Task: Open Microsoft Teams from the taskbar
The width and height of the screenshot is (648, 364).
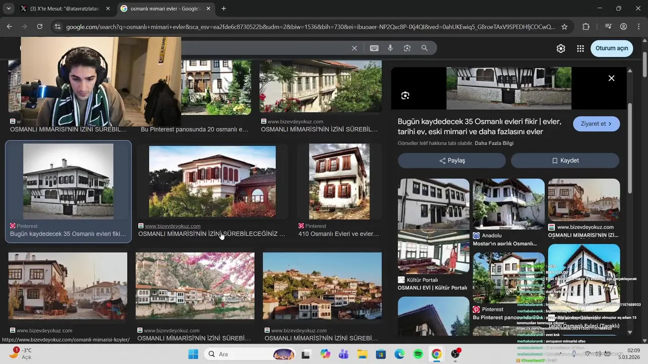Action: coord(344,354)
